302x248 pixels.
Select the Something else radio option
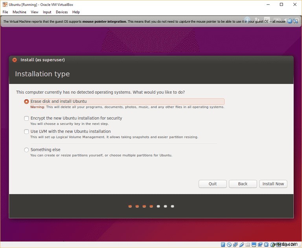tap(26, 150)
